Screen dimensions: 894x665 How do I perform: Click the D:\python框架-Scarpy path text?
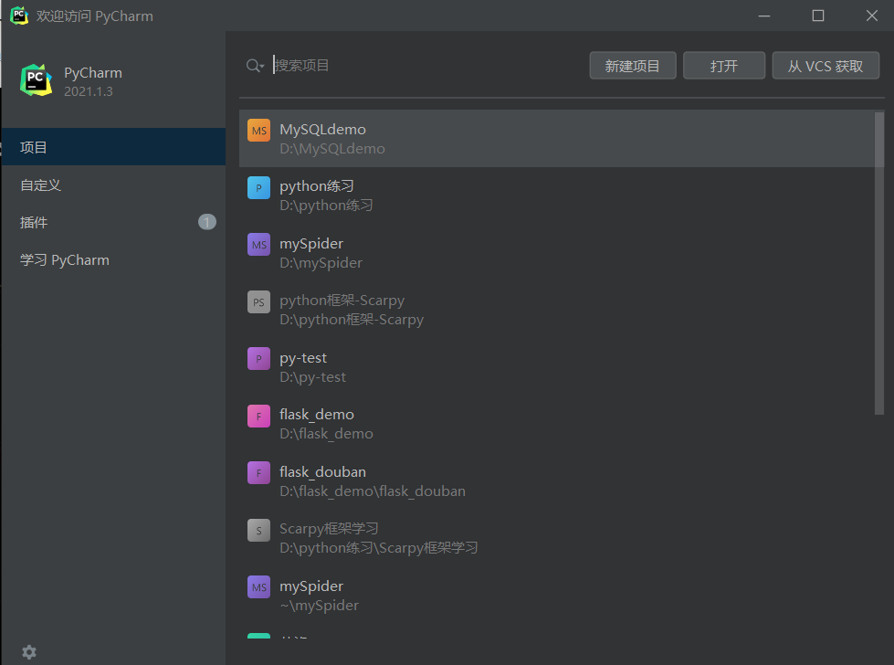tap(352, 320)
